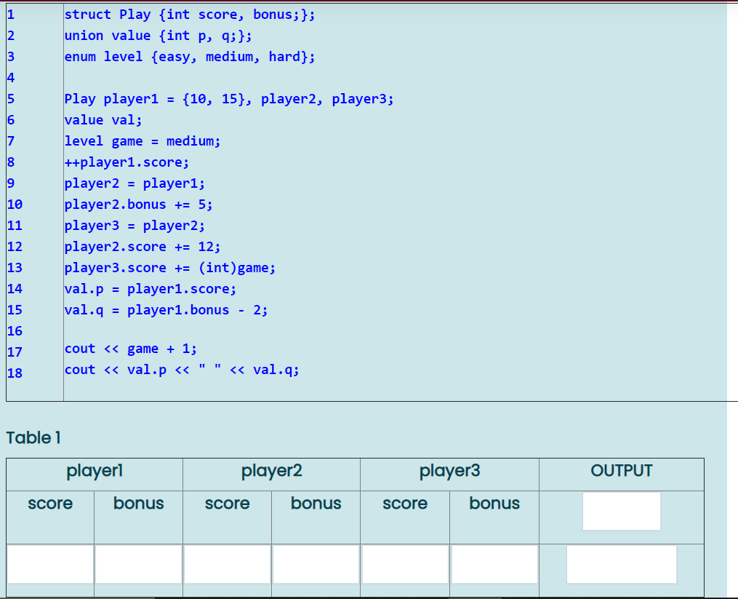
Task: Click the score subheader under player1
Action: pos(49,504)
